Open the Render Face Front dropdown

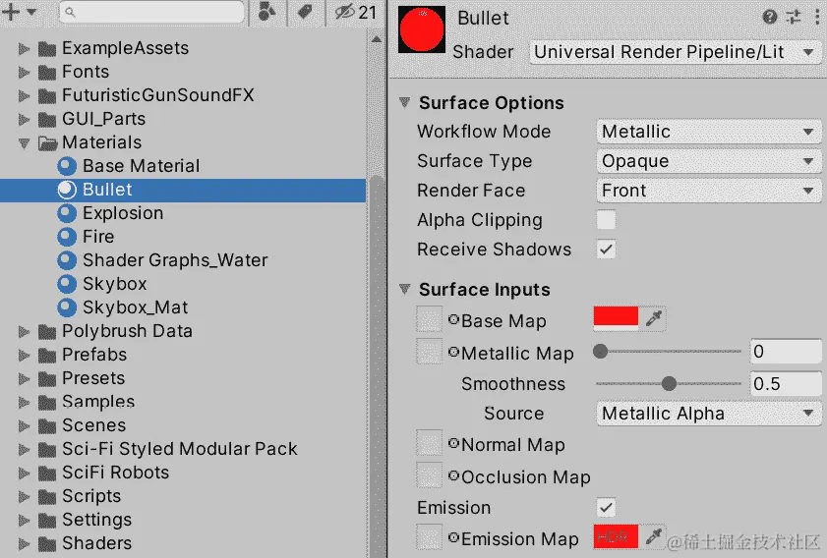(x=708, y=191)
